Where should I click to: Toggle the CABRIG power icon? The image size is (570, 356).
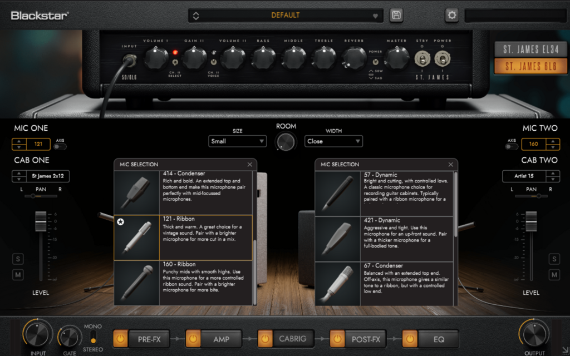click(x=265, y=338)
